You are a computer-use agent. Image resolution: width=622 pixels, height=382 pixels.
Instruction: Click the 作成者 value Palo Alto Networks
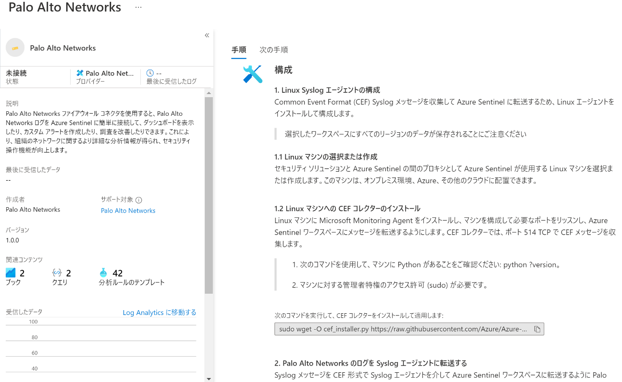pos(33,209)
